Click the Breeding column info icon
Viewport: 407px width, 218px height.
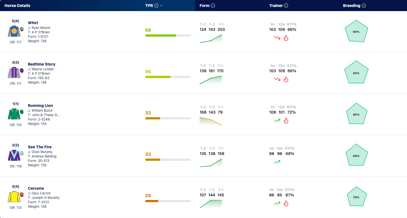(364, 6)
